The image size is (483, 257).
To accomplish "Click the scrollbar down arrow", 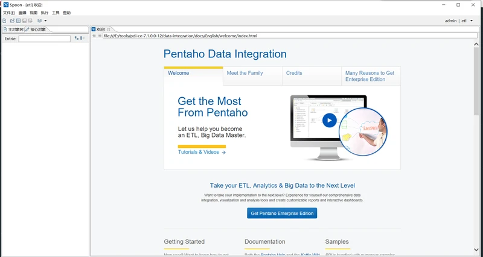I will tap(476, 250).
